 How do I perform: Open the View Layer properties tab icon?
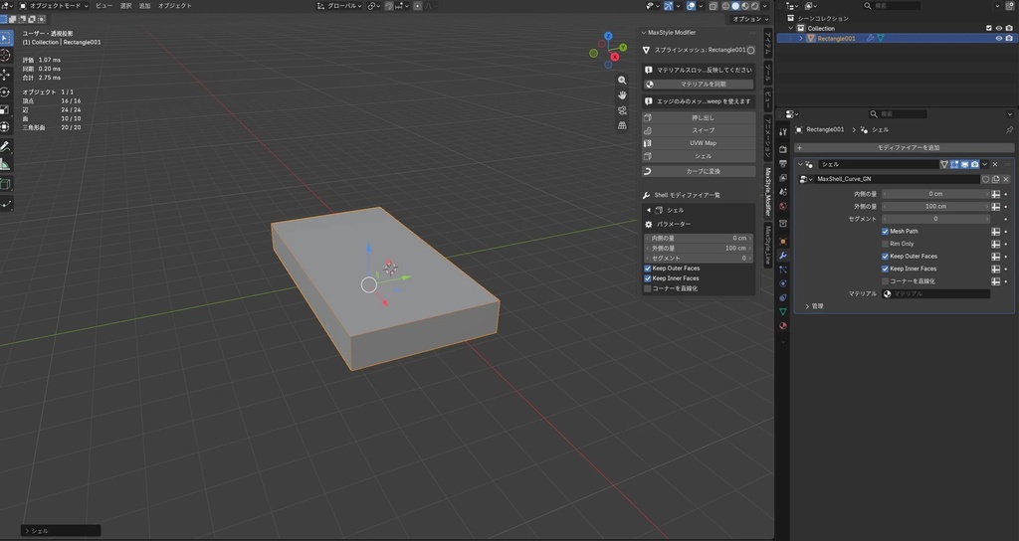[x=783, y=178]
